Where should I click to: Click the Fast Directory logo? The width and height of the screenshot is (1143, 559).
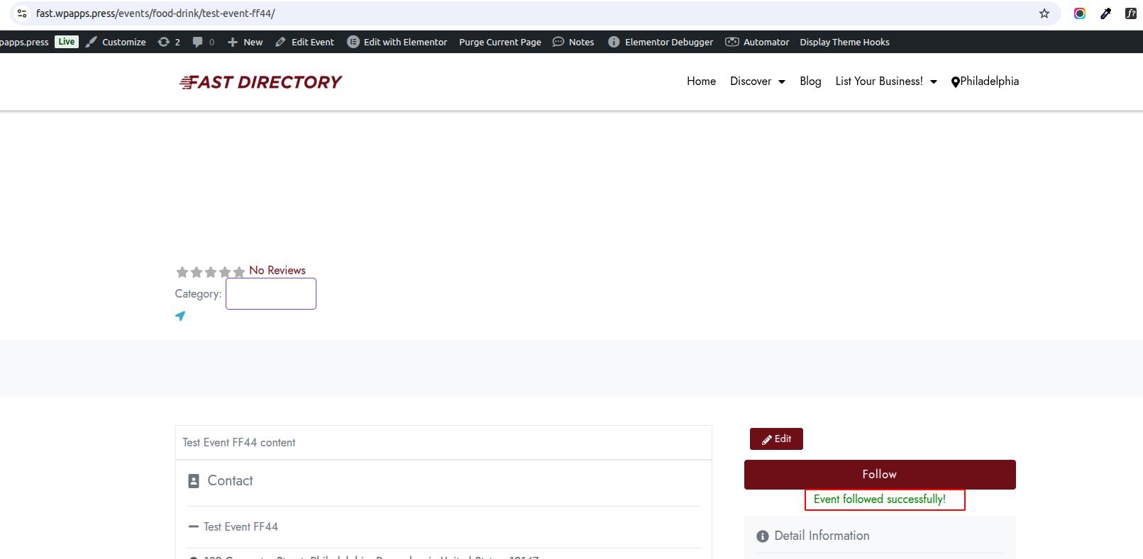[x=260, y=82]
